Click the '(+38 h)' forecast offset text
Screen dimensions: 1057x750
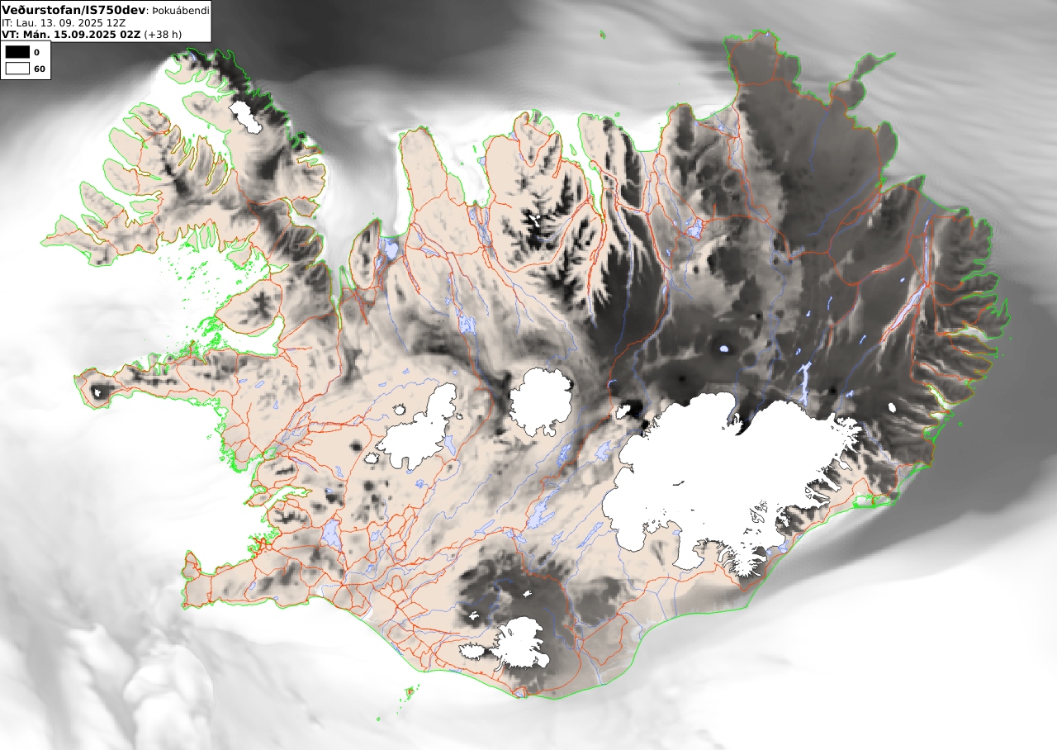(163, 34)
